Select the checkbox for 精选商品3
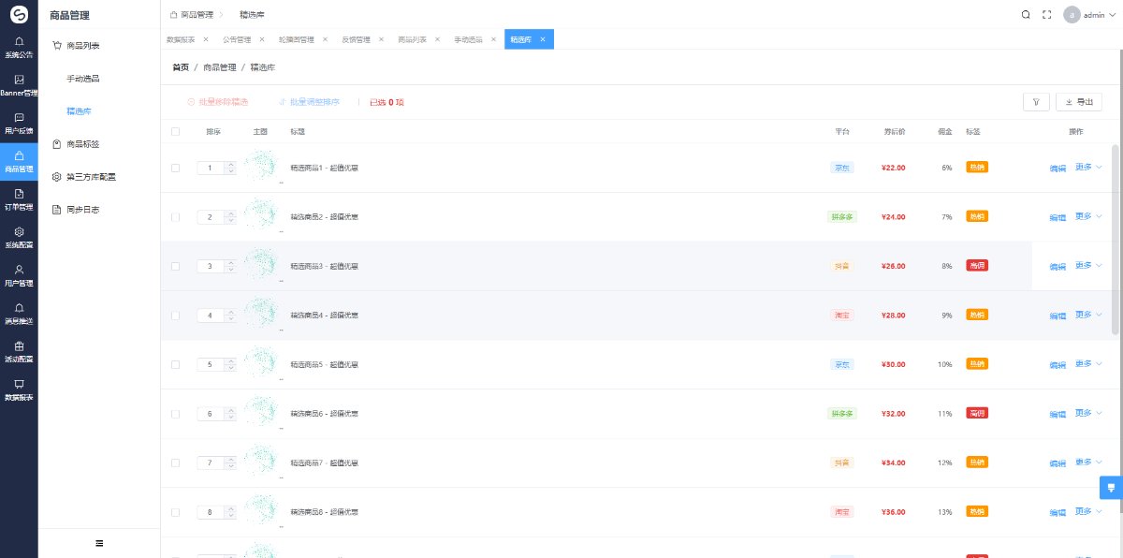Screen dimensions: 1123x558 [x=175, y=266]
